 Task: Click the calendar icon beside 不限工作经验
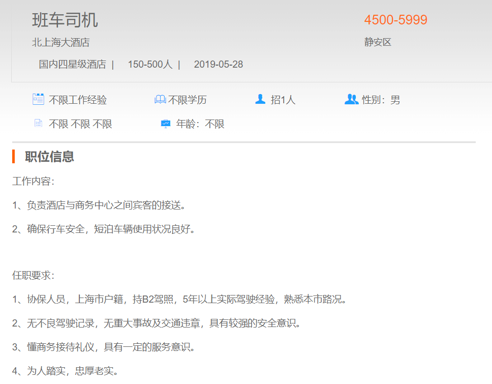[x=38, y=99]
